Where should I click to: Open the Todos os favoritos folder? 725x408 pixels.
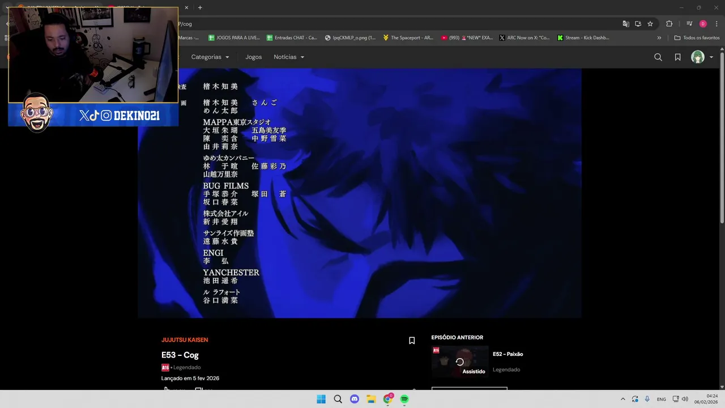coord(697,38)
